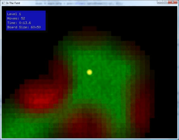The height and width of the screenshot is (140, 179).
Task: Click the yellow glowing ball
Action: pos(89,72)
